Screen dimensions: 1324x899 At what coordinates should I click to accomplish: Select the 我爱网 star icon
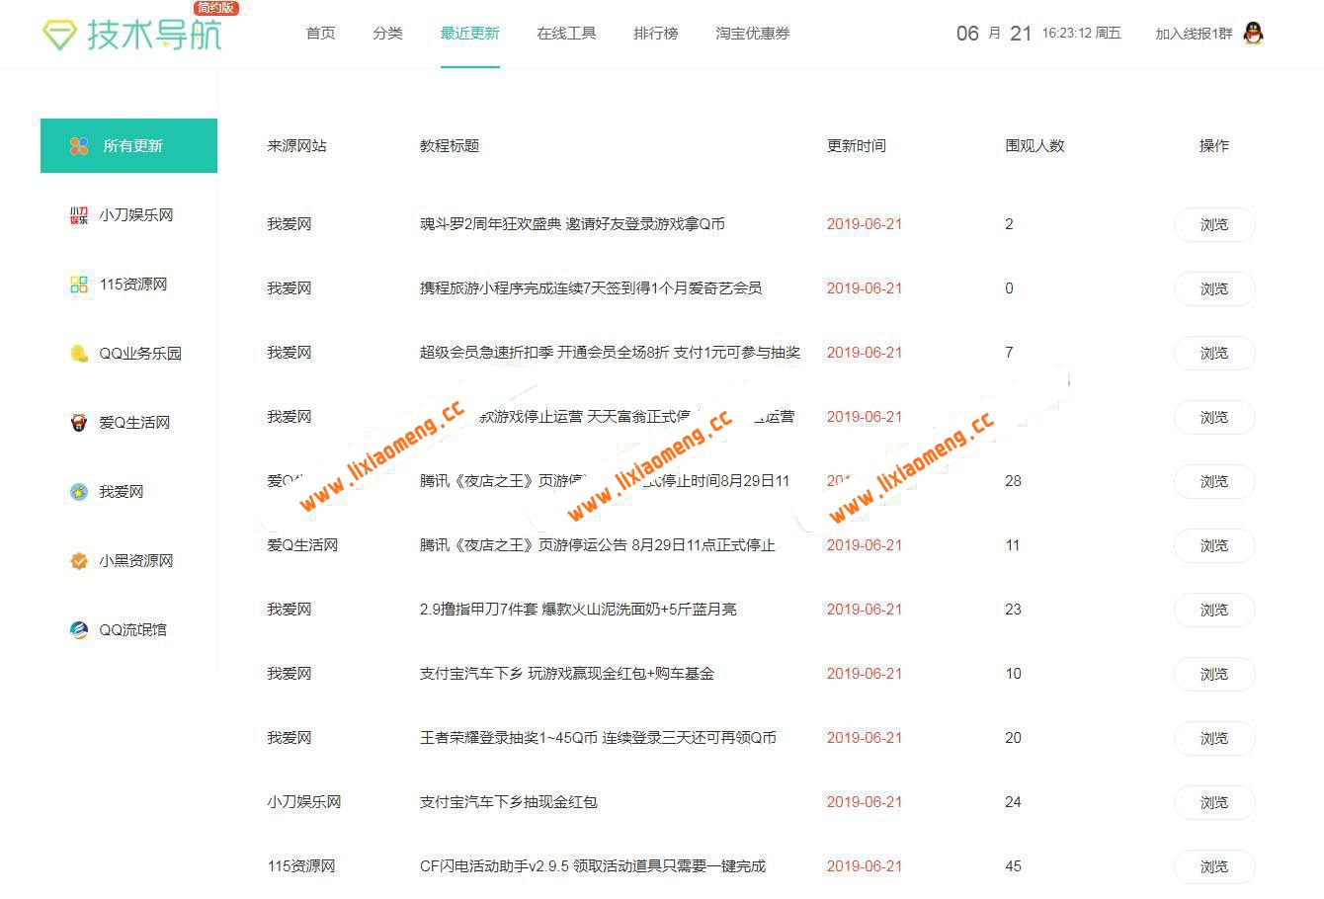click(79, 491)
